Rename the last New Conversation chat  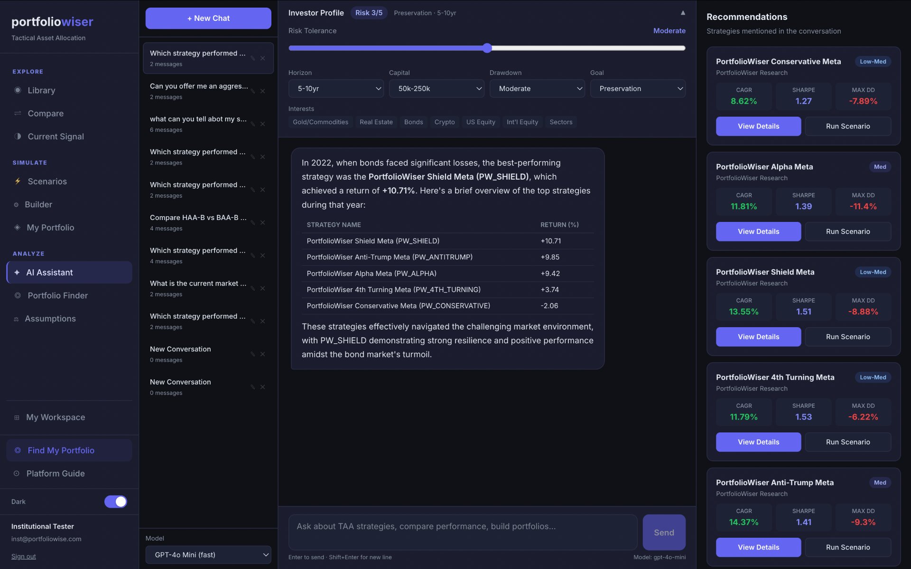coord(253,387)
